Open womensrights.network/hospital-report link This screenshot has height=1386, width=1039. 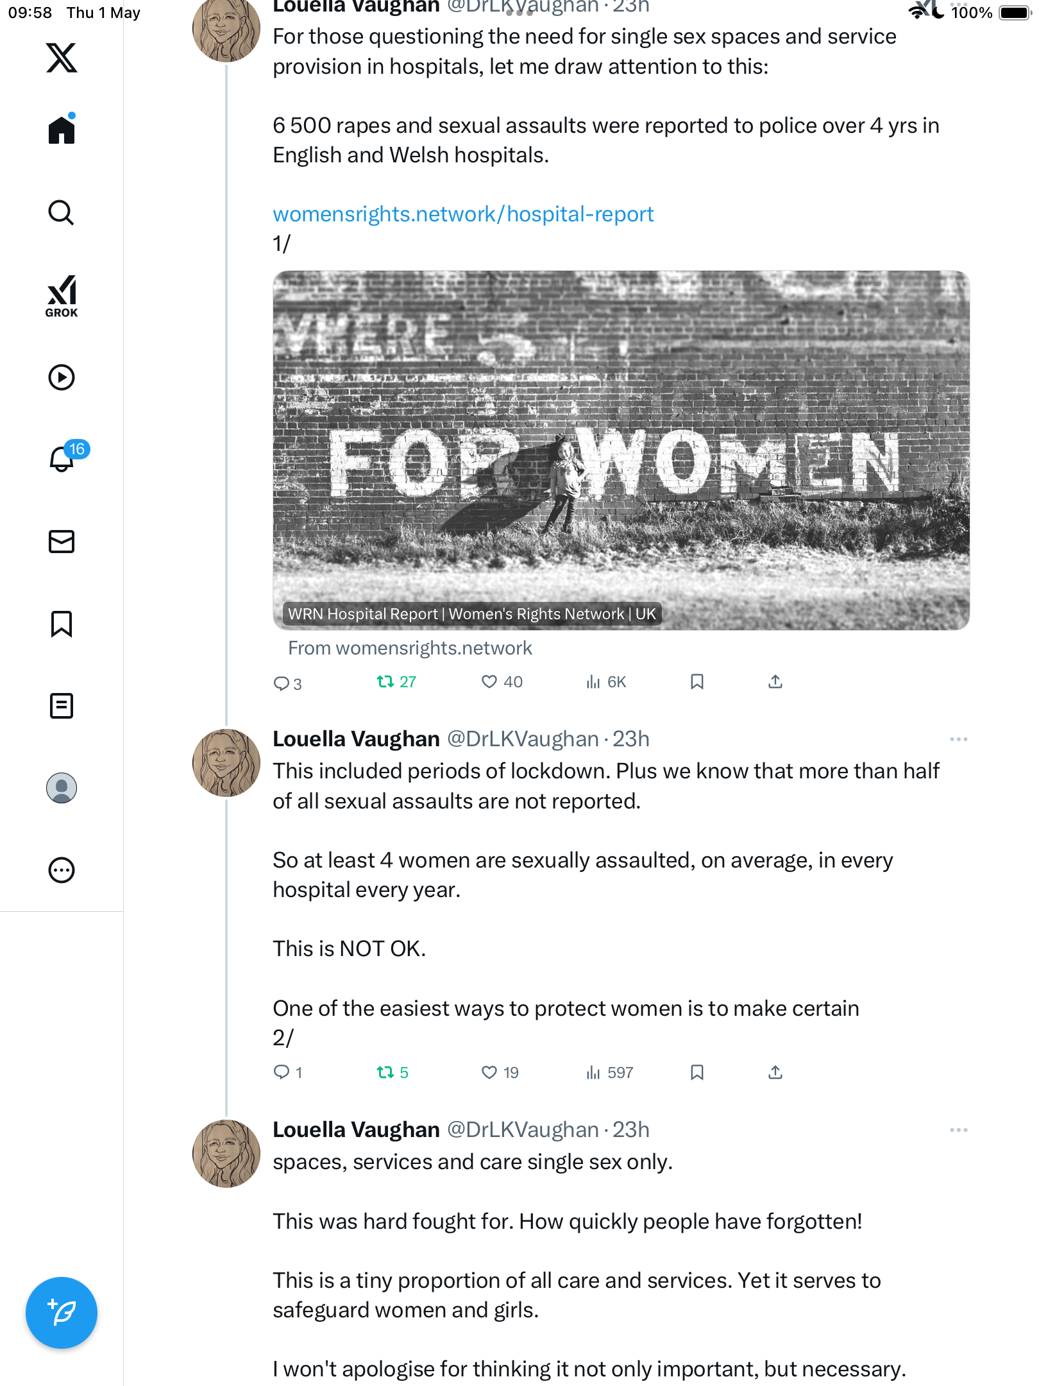point(463,214)
